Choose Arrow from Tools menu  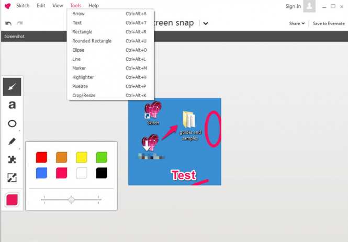click(110, 14)
